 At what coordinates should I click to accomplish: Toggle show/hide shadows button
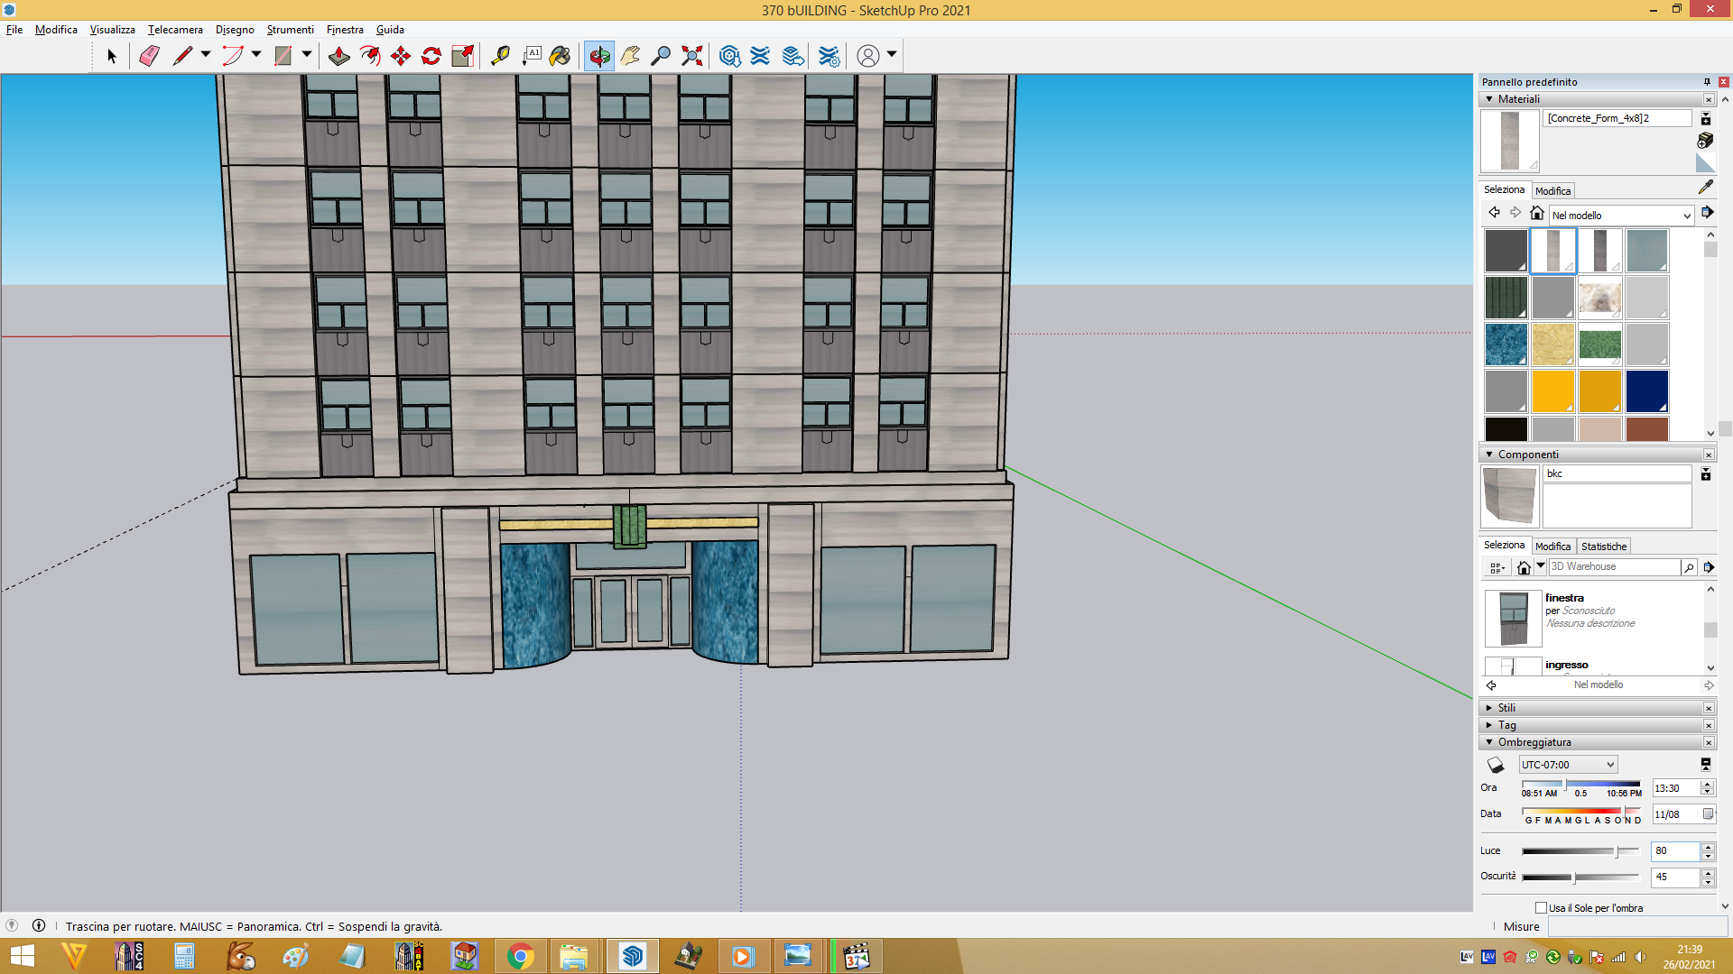1496,765
